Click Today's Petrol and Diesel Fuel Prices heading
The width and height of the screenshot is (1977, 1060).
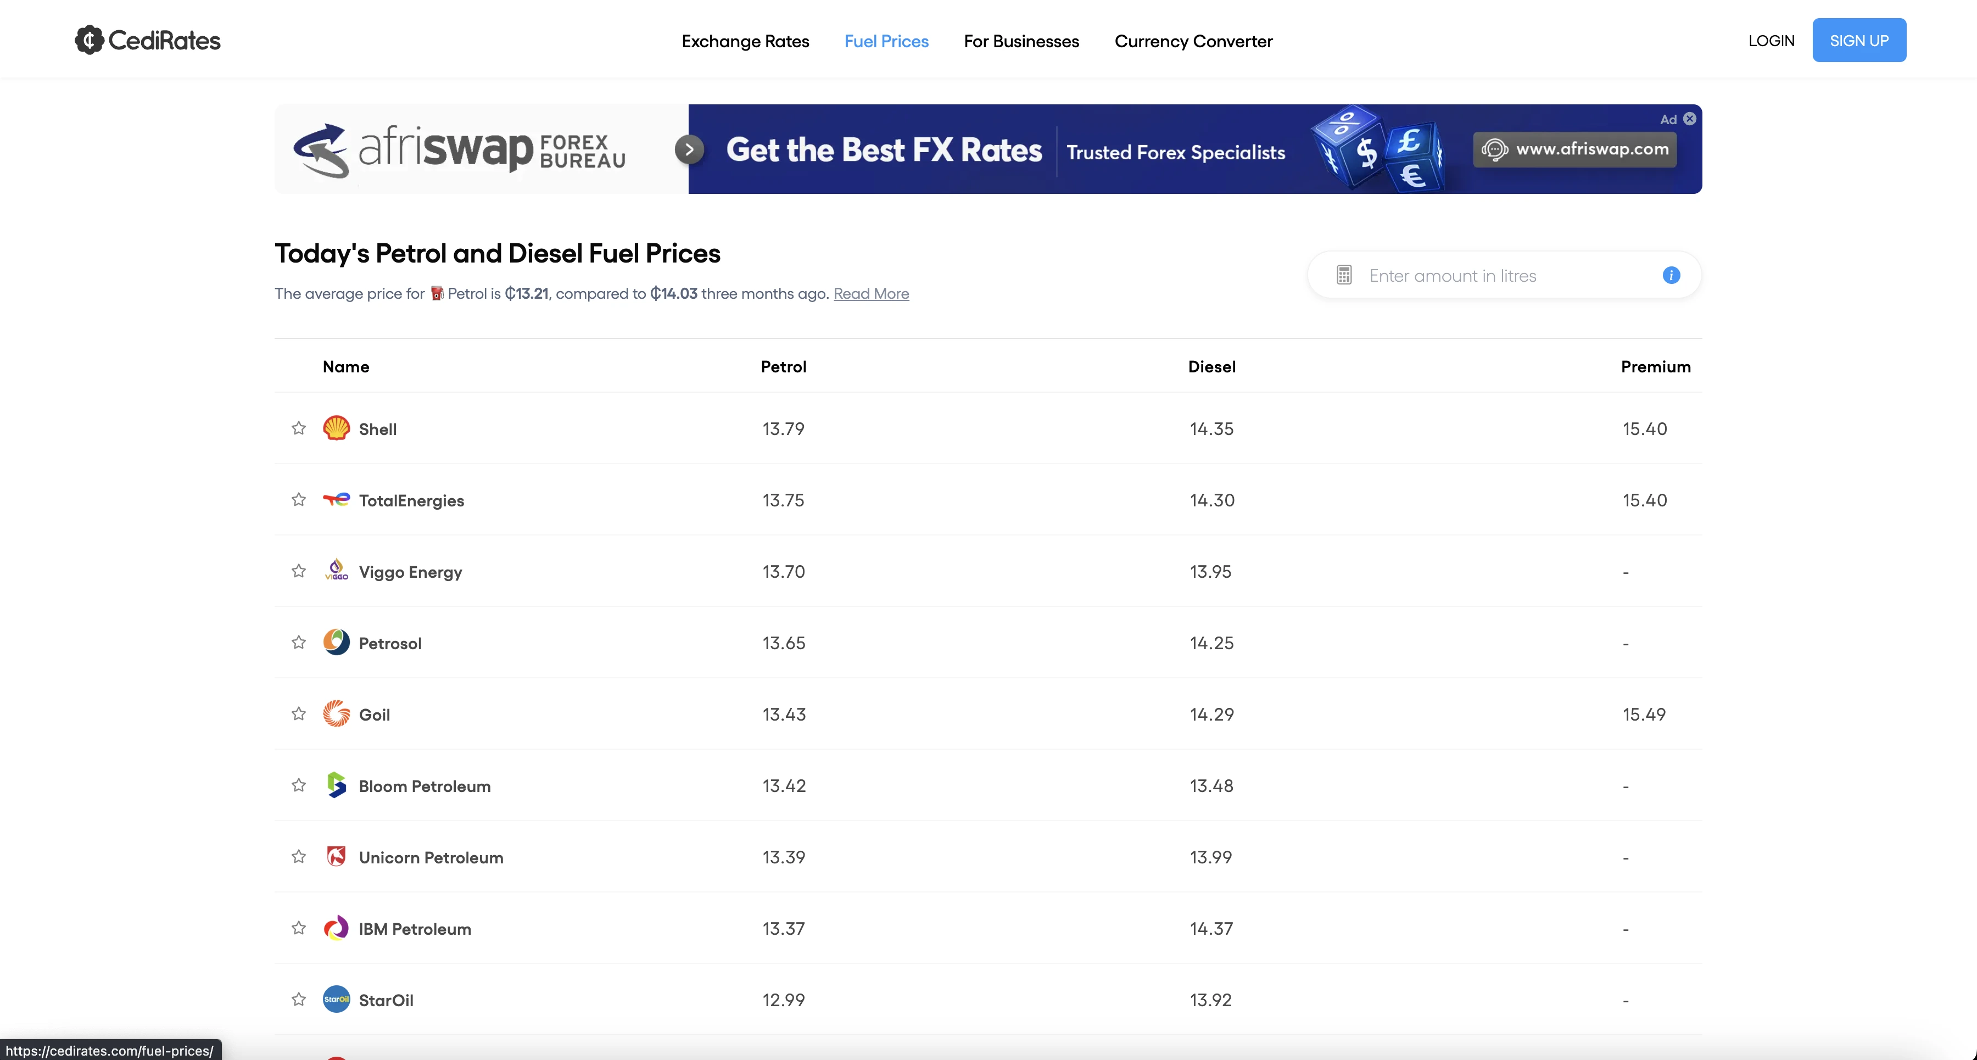498,253
